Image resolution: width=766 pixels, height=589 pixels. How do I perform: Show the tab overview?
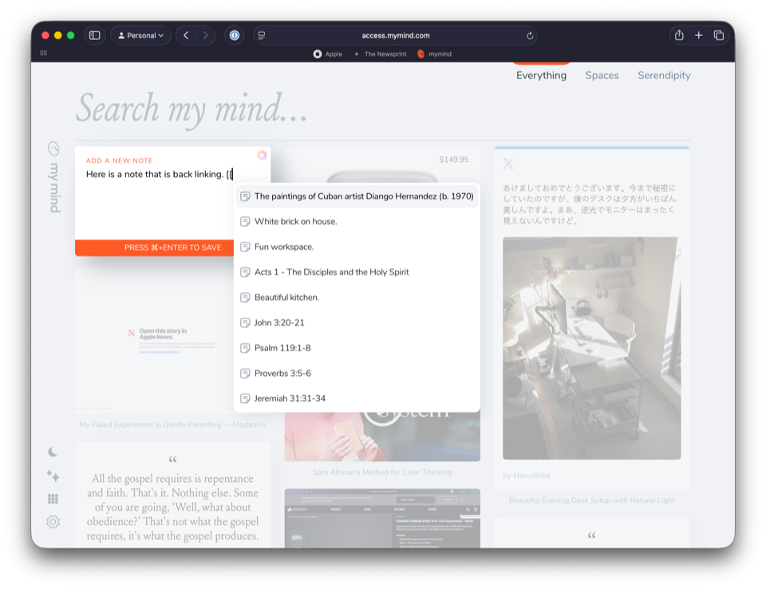pos(719,35)
